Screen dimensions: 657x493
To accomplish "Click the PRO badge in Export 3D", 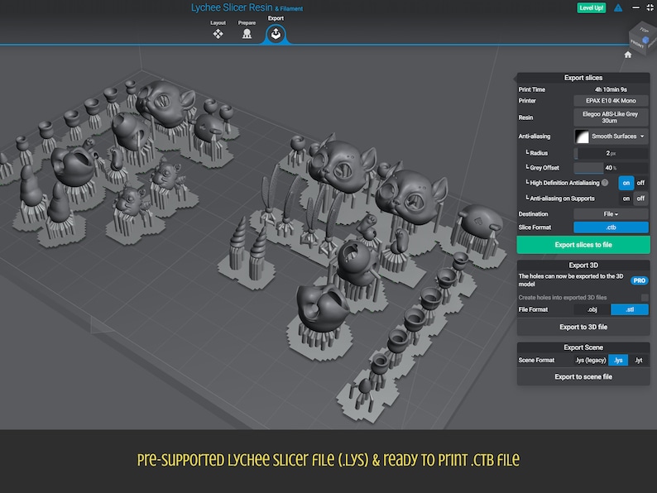I will tap(640, 280).
